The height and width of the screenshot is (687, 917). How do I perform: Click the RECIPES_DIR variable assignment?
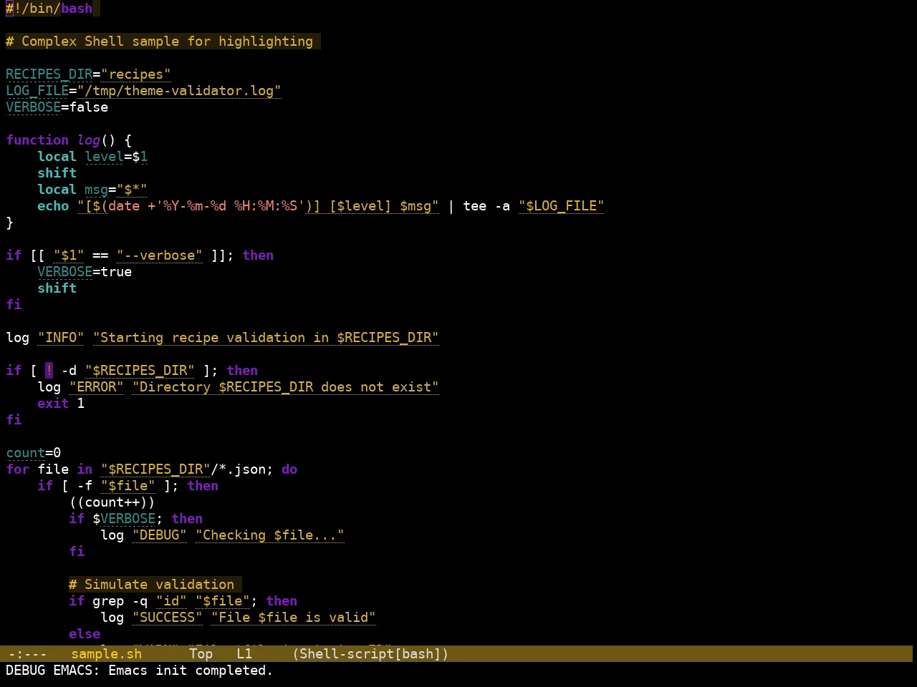[x=88, y=74]
